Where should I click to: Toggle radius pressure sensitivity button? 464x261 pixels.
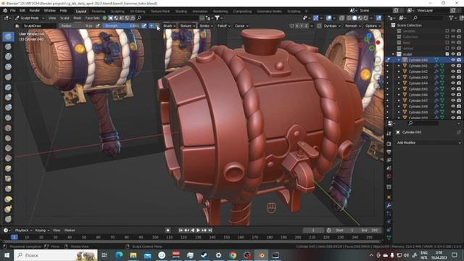[x=98, y=26]
